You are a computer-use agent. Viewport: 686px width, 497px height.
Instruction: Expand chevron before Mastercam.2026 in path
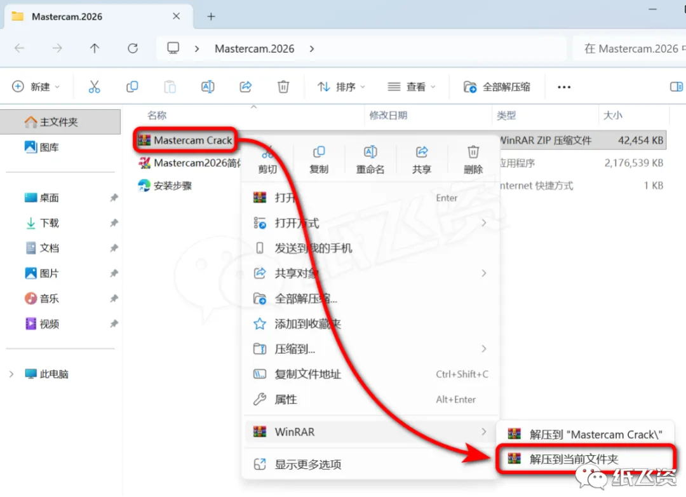(x=197, y=48)
